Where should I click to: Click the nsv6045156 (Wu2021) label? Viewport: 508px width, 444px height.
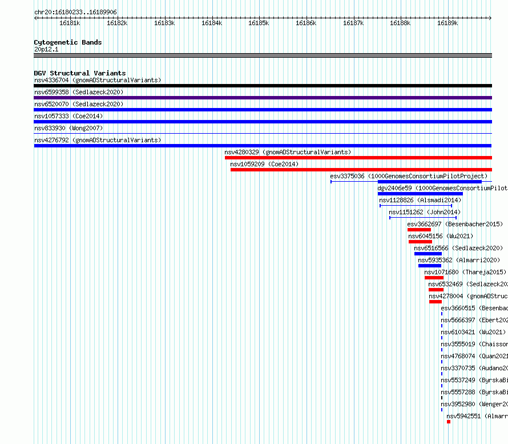pyautogui.click(x=441, y=236)
